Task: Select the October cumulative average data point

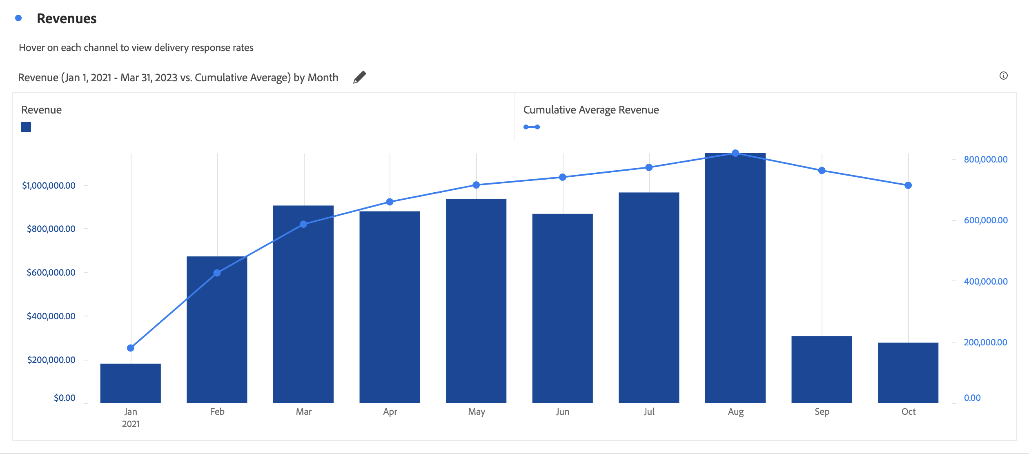Action: (x=908, y=185)
